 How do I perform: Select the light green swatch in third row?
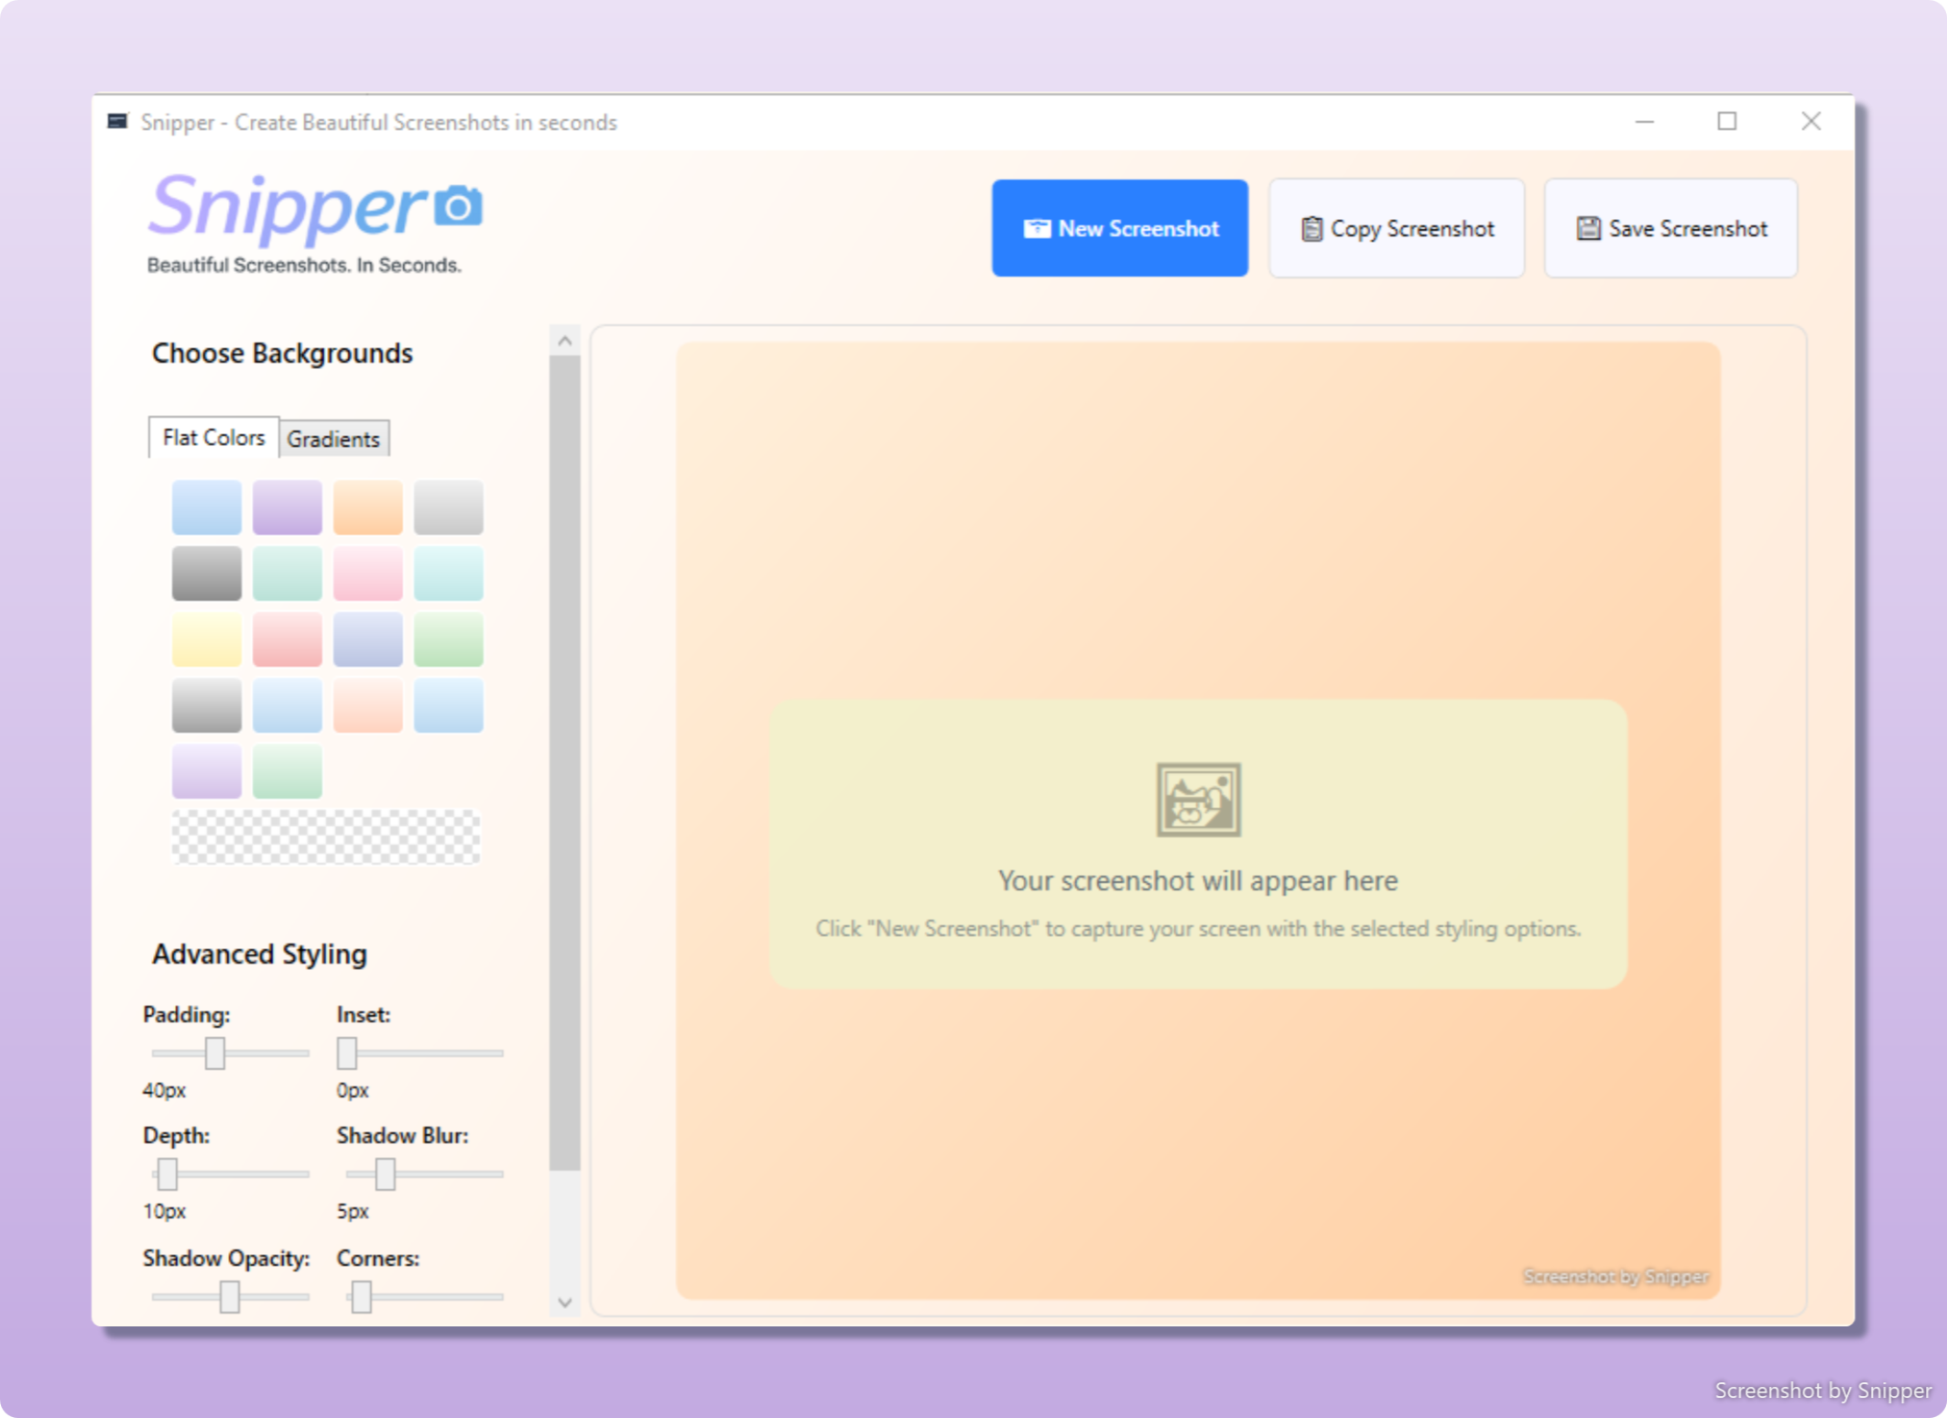pos(449,638)
